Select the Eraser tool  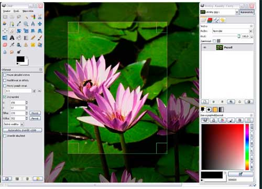tap(5, 45)
